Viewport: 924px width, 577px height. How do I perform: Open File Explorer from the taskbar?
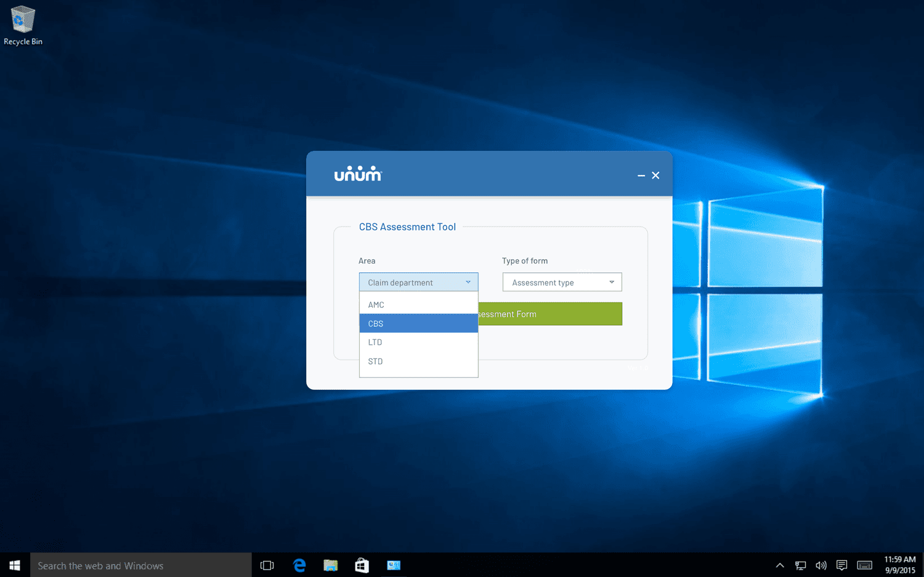click(x=331, y=565)
